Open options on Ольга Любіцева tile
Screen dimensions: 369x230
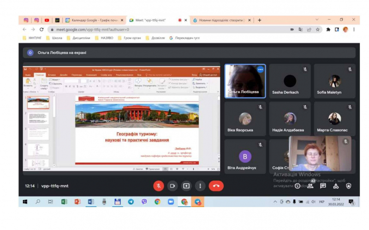click(x=260, y=69)
